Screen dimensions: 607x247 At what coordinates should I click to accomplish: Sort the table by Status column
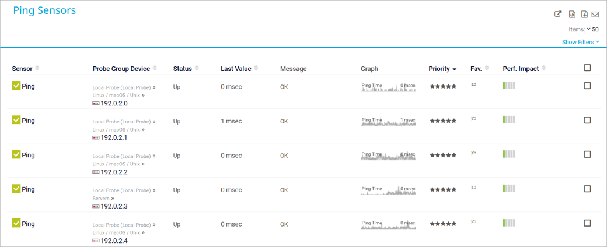[x=183, y=69]
